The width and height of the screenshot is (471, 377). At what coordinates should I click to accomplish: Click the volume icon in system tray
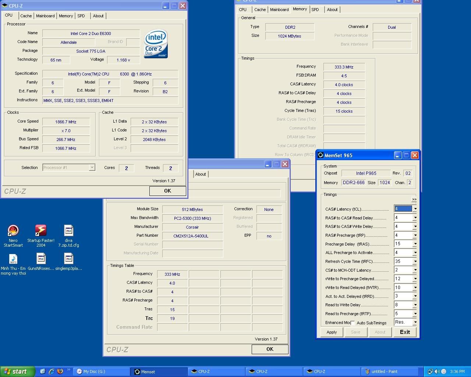pyautogui.click(x=437, y=371)
